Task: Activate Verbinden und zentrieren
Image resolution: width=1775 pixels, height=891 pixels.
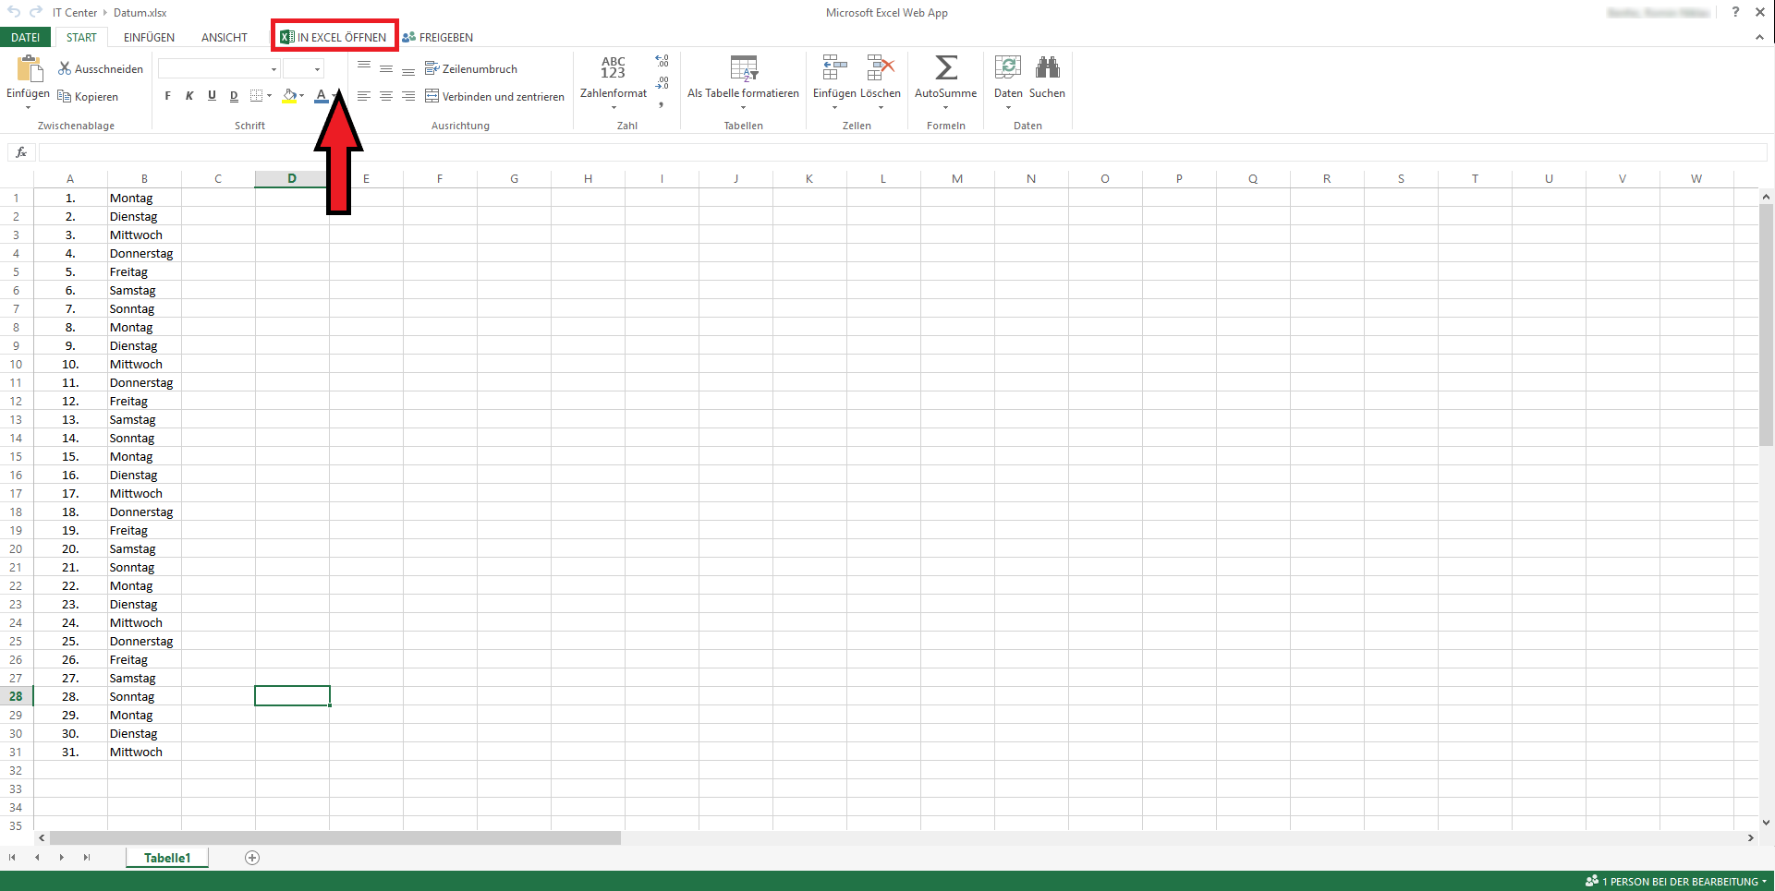Action: [x=432, y=96]
